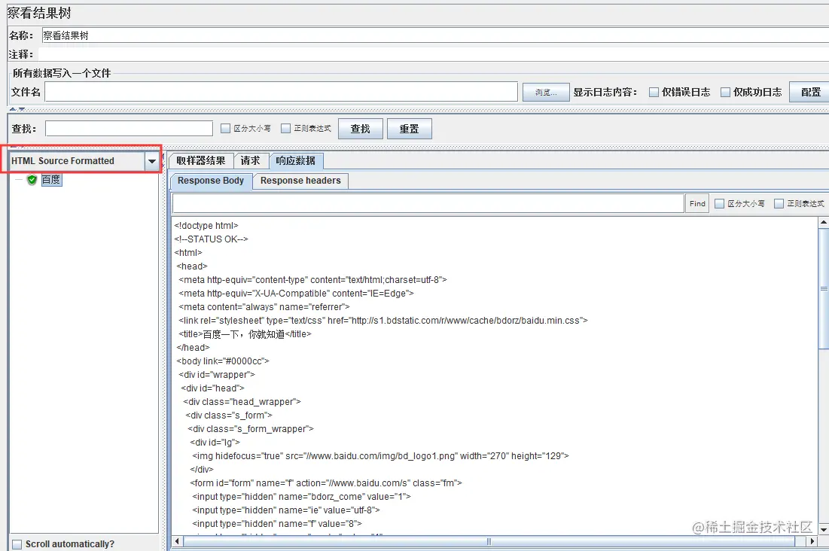Screen dimensions: 829x551
Task: Click the 查找 search button
Action: coord(360,128)
